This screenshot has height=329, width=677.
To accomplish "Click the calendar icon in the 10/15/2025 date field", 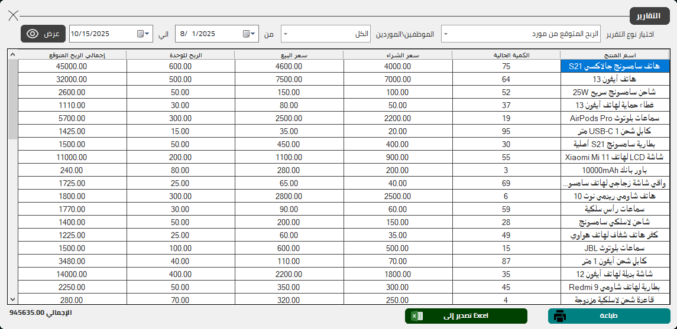I will coord(141,34).
